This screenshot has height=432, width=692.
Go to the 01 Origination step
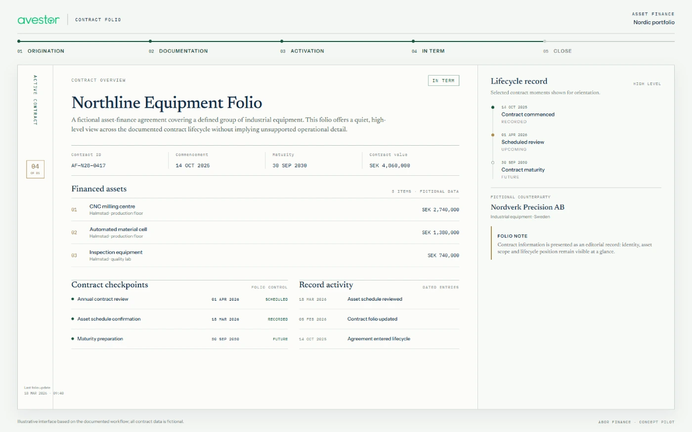[41, 51]
